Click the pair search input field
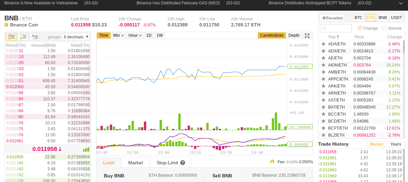 click(x=336, y=28)
